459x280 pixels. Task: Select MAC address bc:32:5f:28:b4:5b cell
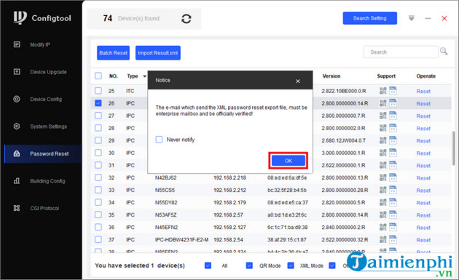click(287, 190)
